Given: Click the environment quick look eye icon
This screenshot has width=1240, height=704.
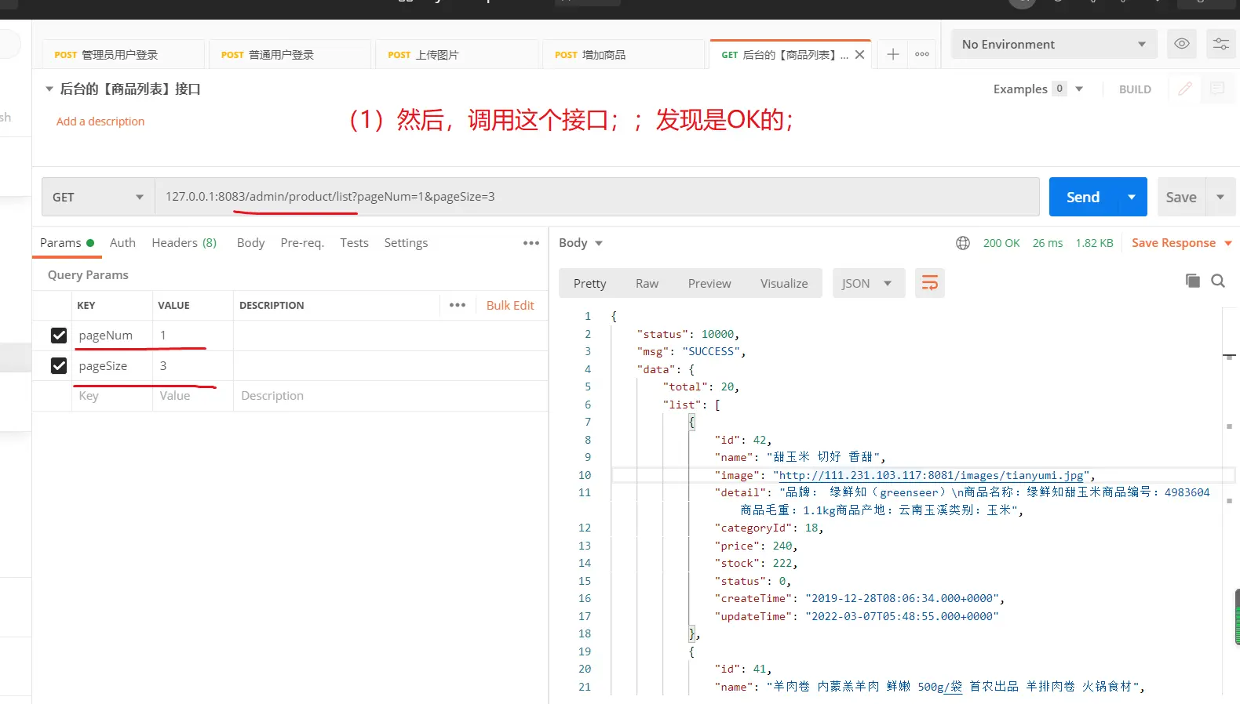Looking at the screenshot, I should click(x=1181, y=44).
